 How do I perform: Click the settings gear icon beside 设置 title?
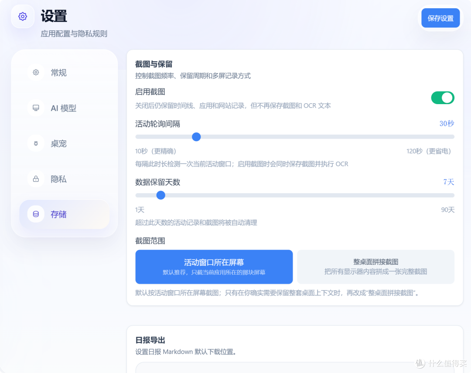point(23,17)
